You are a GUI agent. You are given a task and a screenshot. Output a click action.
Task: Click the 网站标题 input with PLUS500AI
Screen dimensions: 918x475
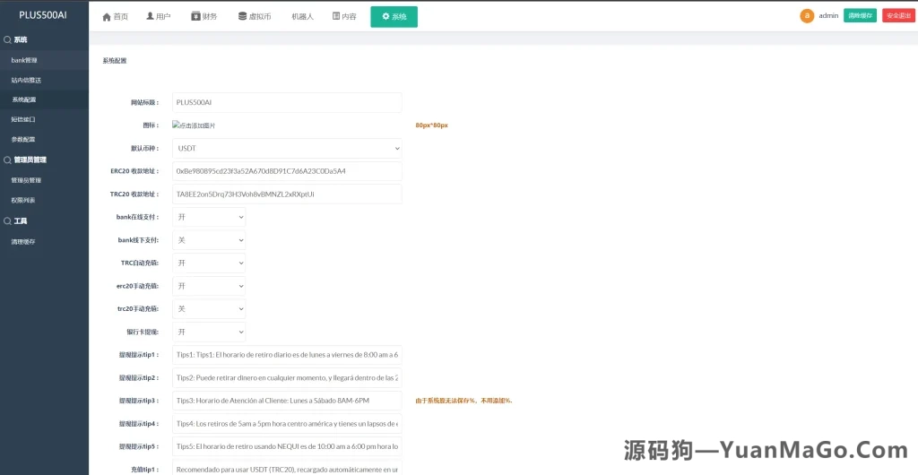(287, 102)
